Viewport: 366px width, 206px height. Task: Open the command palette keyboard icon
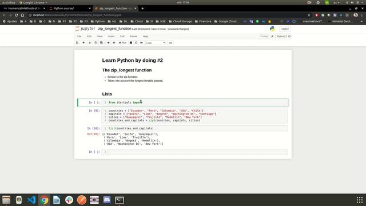pyautogui.click(x=170, y=43)
